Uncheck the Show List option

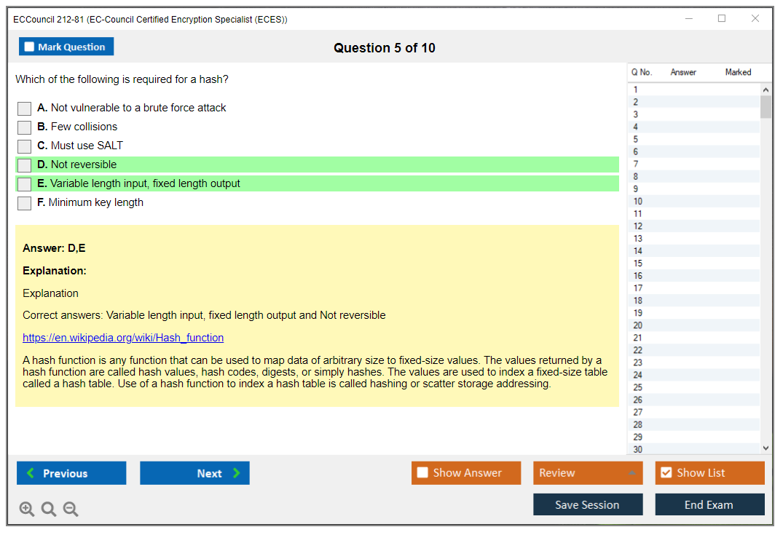pyautogui.click(x=666, y=473)
